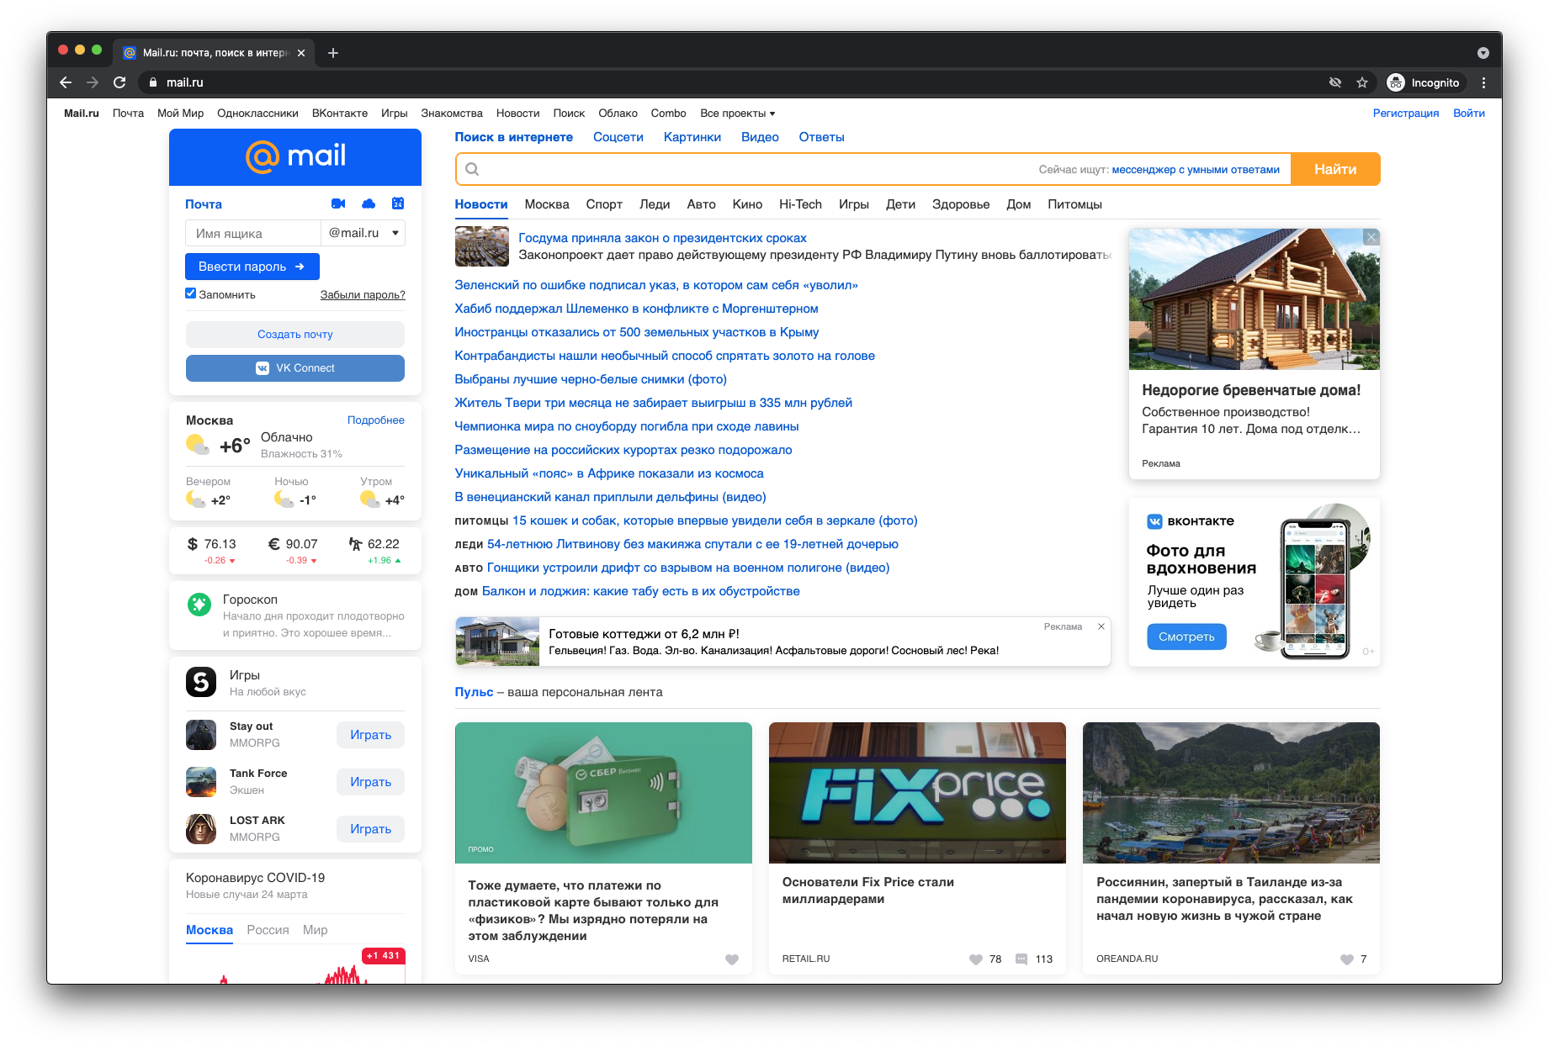Screen dimensions: 1549x1046
Task: Select the Hi-Tech news tab
Action: [x=800, y=204]
